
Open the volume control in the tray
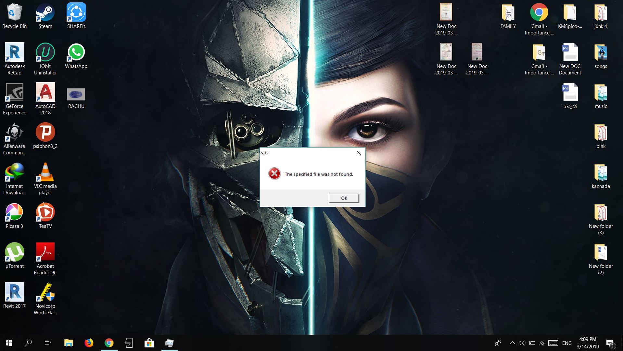coord(522,343)
